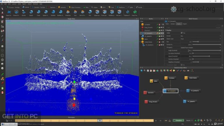This screenshot has height=126, width=224.
Task: Open the Mesh shelf tab
Action: click(x=86, y=7)
